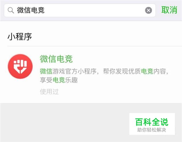Viewport: 182px width, 142px height.
Task: Tap the 享受电竞乐趣 description line
Action: (59, 80)
